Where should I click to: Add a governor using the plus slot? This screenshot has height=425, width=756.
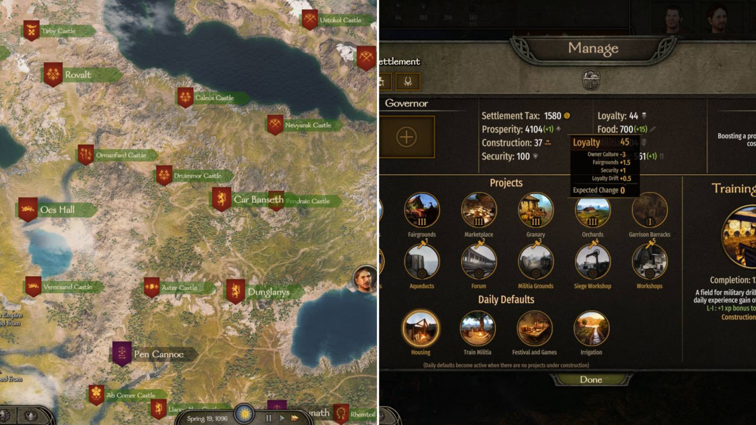(x=406, y=137)
